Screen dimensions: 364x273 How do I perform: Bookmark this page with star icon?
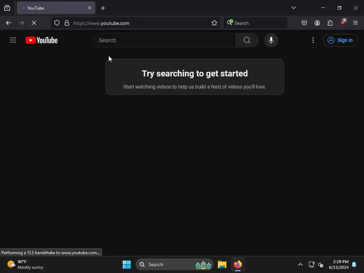click(x=214, y=23)
